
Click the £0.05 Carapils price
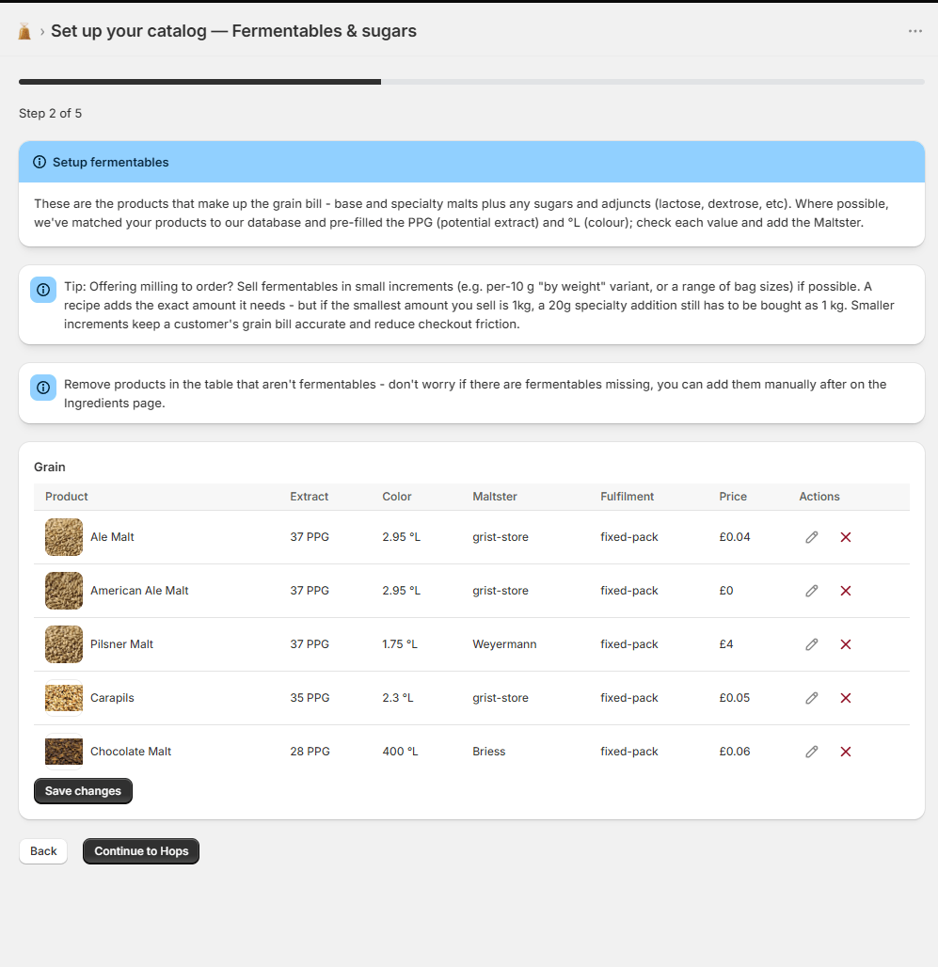click(735, 698)
